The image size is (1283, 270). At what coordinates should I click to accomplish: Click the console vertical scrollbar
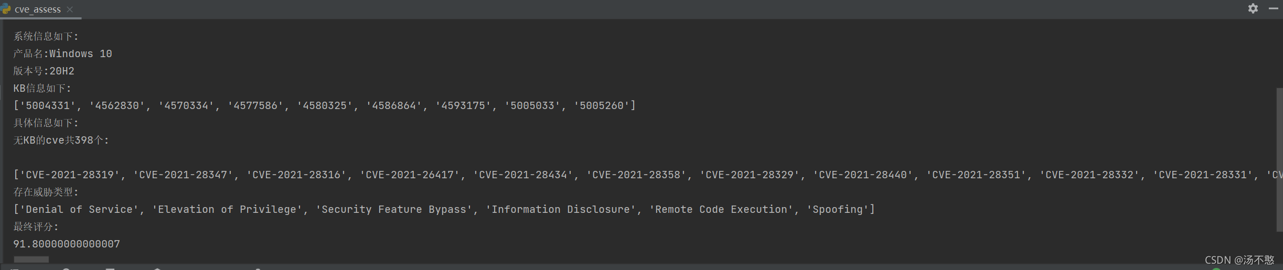1279,159
